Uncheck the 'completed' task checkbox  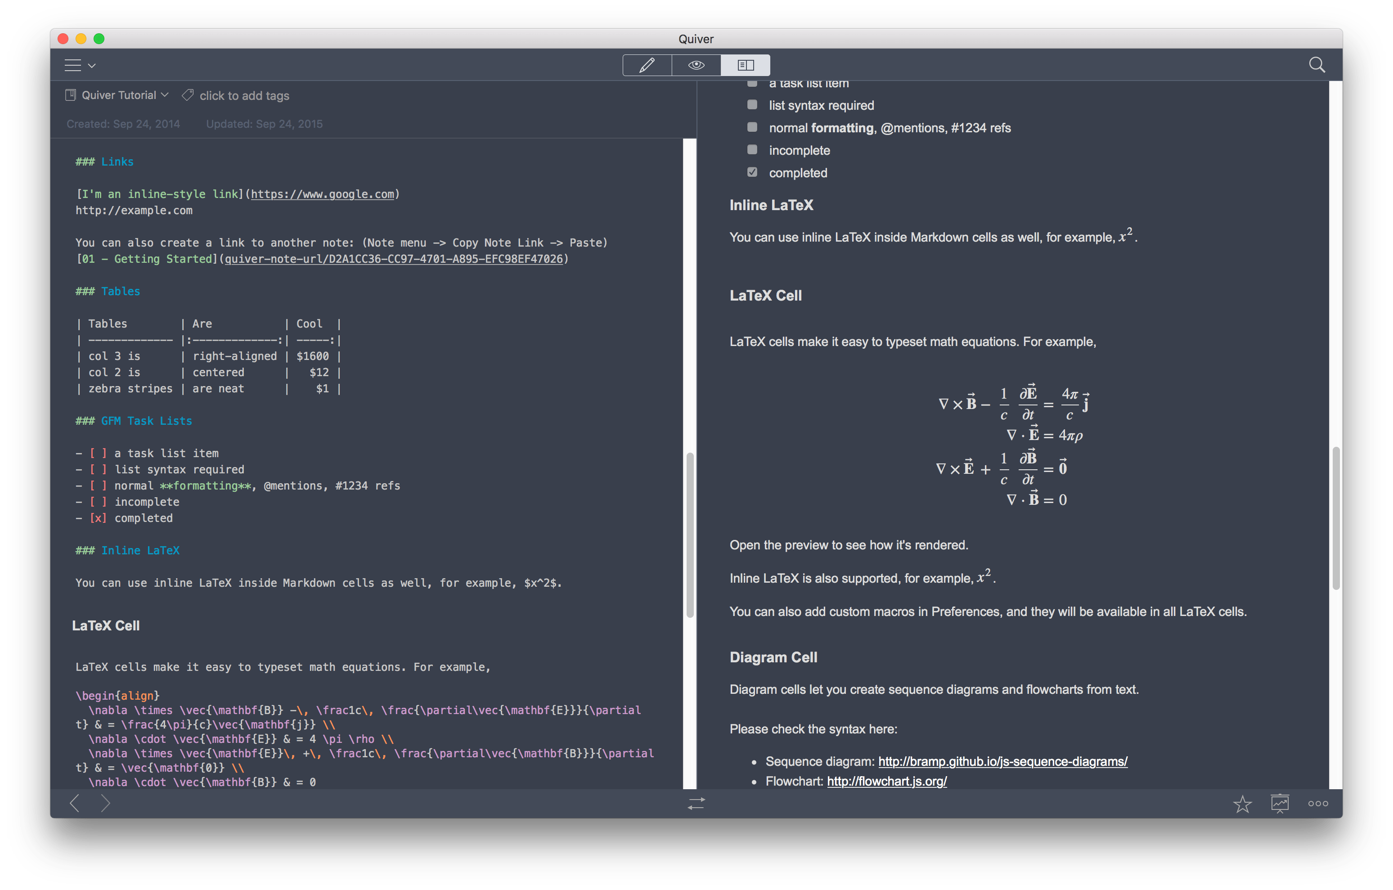coord(752,172)
